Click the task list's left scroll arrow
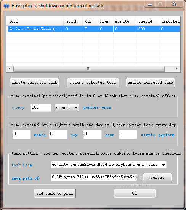The image size is (186, 210). click(x=10, y=69)
